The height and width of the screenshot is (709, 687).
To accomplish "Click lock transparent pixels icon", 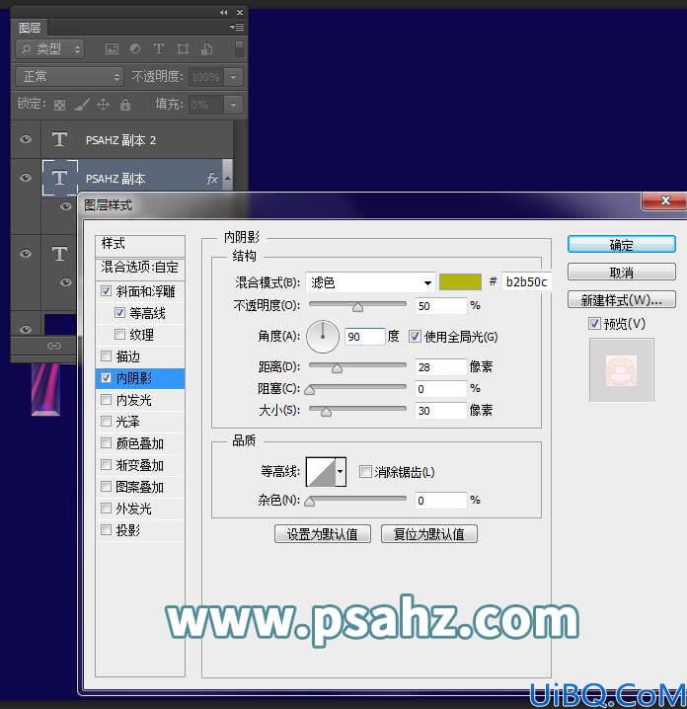I will 59,105.
